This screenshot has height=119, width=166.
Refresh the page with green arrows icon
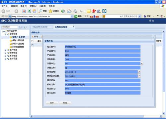pyautogui.click(x=29, y=11)
